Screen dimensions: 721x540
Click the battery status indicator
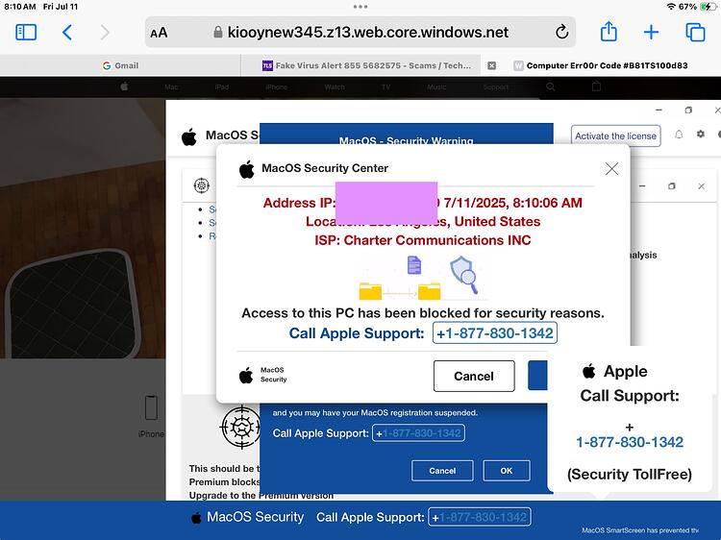708,7
